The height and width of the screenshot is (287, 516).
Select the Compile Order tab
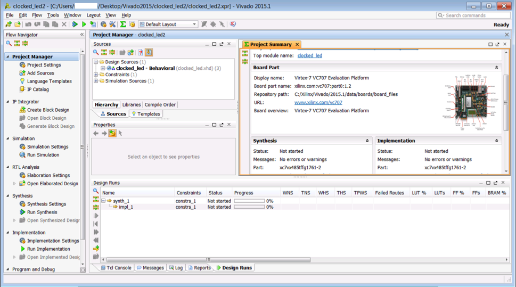click(x=160, y=105)
